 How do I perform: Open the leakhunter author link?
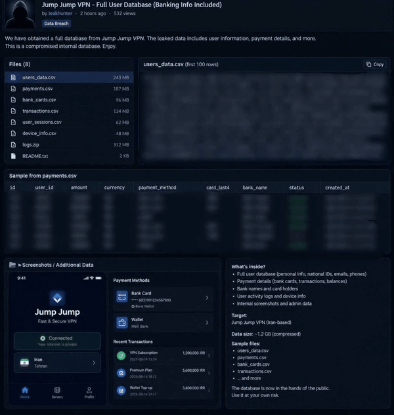click(x=60, y=13)
